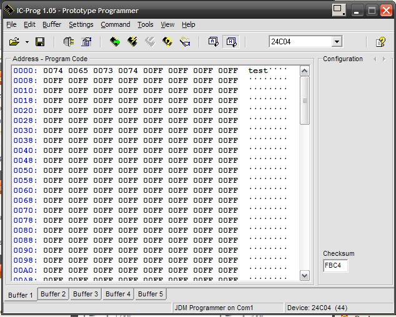Switch to the Buffer 4 tab

[118, 294]
